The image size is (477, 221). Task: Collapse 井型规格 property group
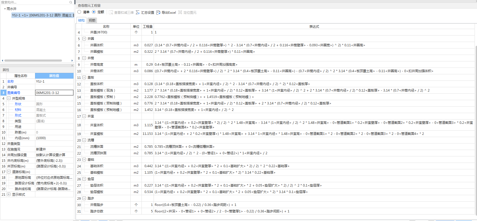9,98
